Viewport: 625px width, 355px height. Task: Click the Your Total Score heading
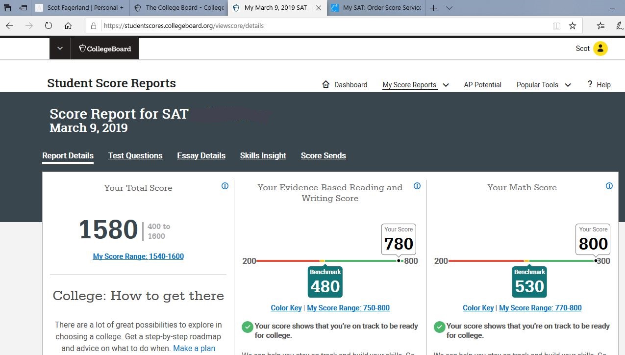pyautogui.click(x=138, y=188)
